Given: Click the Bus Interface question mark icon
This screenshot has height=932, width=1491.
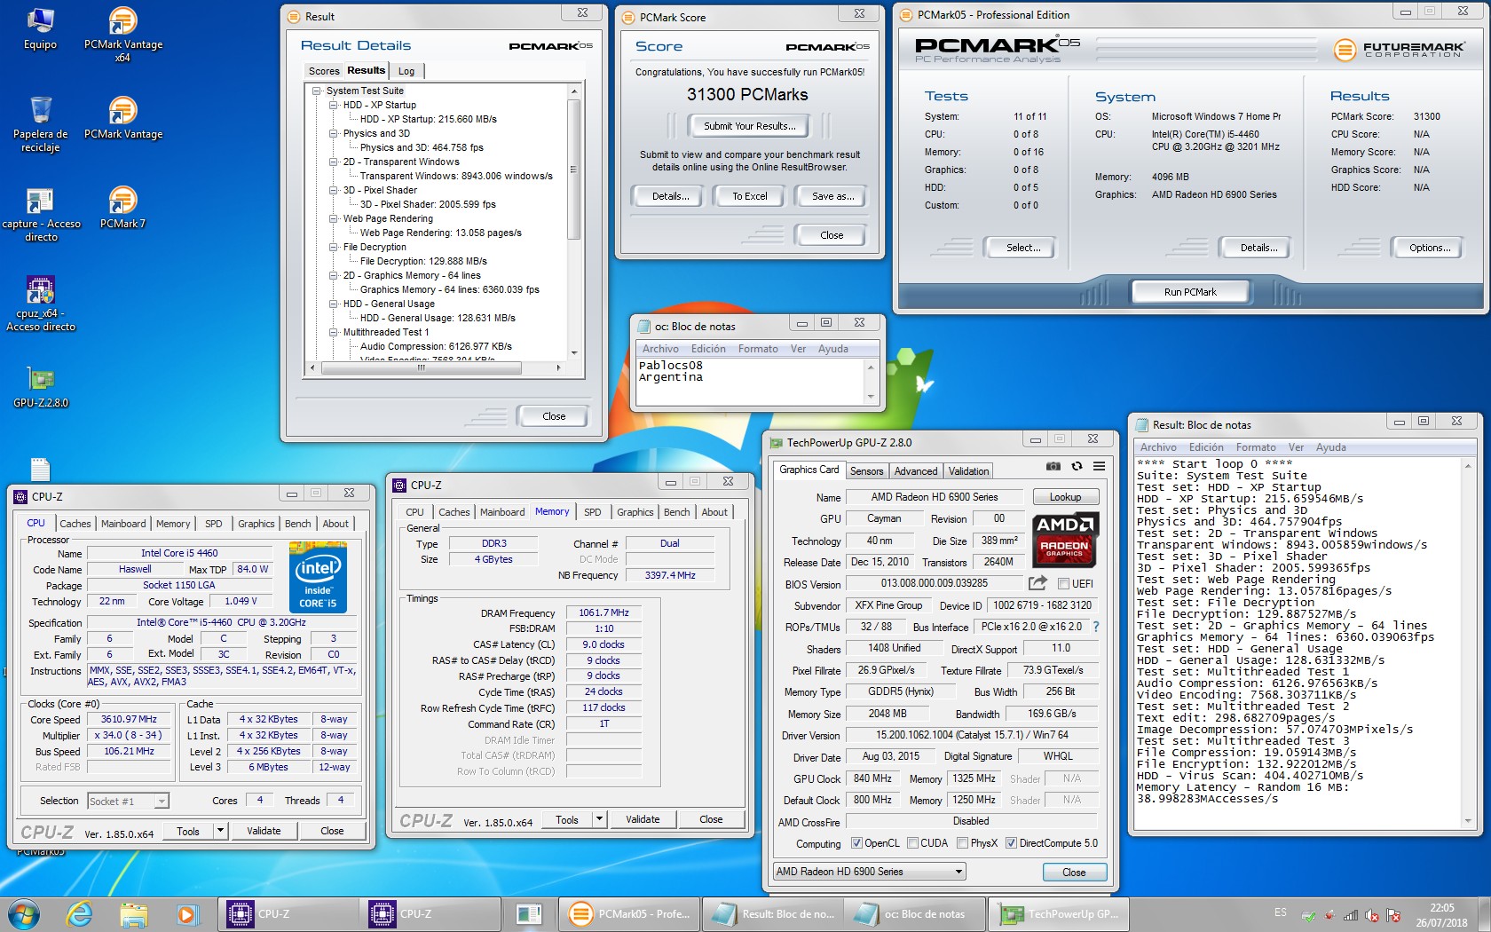Looking at the screenshot, I should (1096, 627).
